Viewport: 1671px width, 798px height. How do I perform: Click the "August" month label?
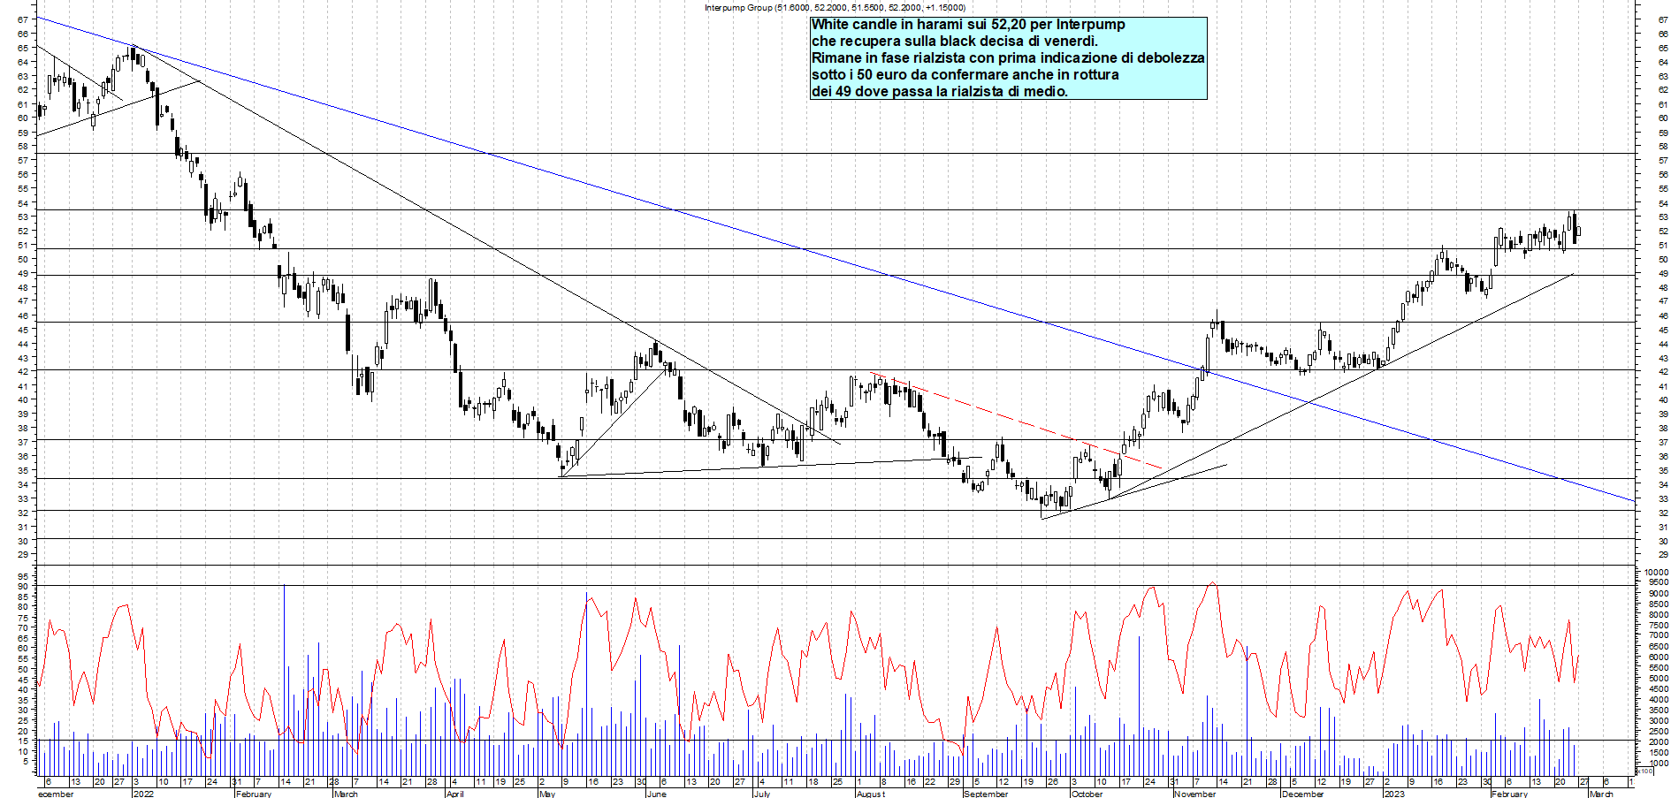click(871, 794)
